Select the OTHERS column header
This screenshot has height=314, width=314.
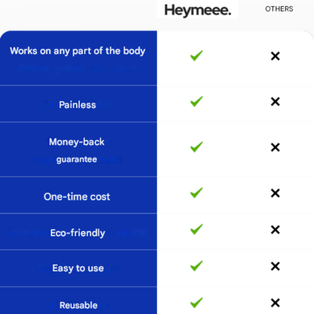point(279,9)
